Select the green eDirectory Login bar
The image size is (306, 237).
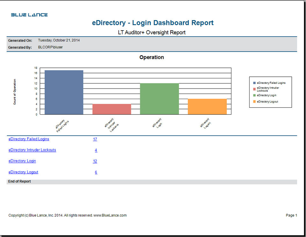[159, 99]
